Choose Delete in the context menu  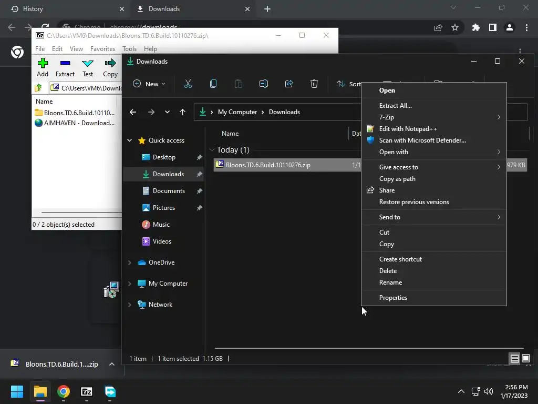pos(433,271)
